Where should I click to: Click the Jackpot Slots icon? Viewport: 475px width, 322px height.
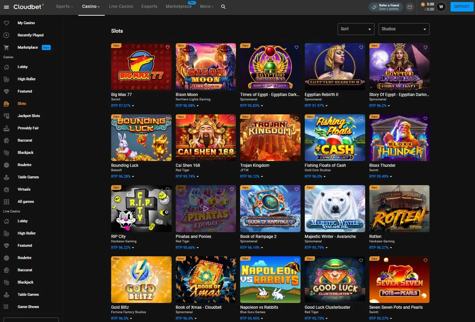(x=6, y=116)
